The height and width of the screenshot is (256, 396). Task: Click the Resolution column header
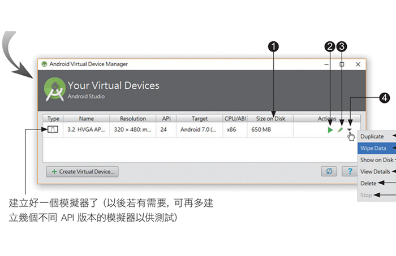coord(133,119)
